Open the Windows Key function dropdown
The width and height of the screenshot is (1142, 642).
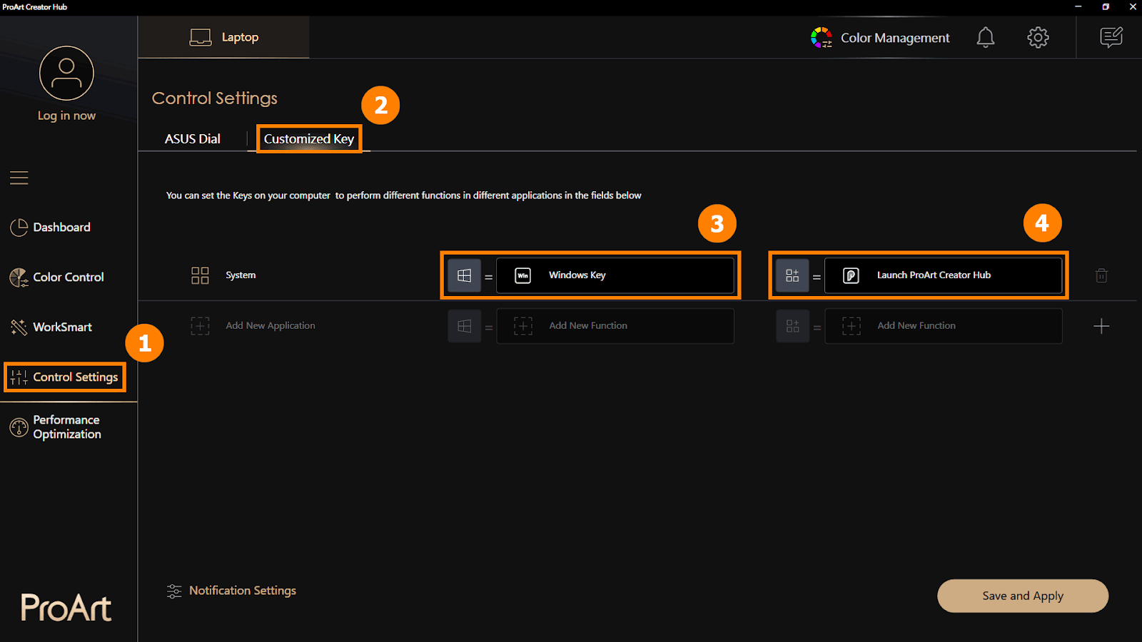pyautogui.click(x=615, y=275)
